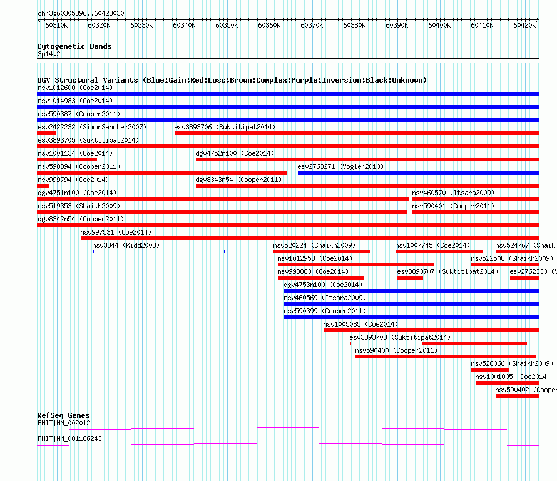Click esv2422232 (SimonSanchez2007) label

[92, 127]
